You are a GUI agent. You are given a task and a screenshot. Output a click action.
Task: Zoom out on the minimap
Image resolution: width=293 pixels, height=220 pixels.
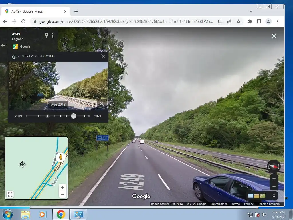coord(62,195)
